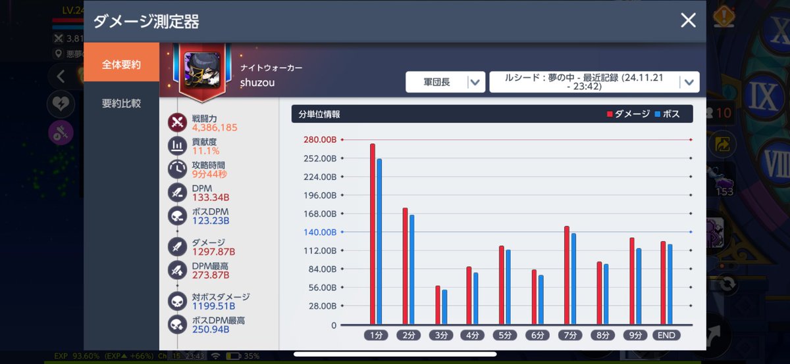Click the 攻略時間 clock icon
The image size is (790, 364).
pyautogui.click(x=178, y=170)
